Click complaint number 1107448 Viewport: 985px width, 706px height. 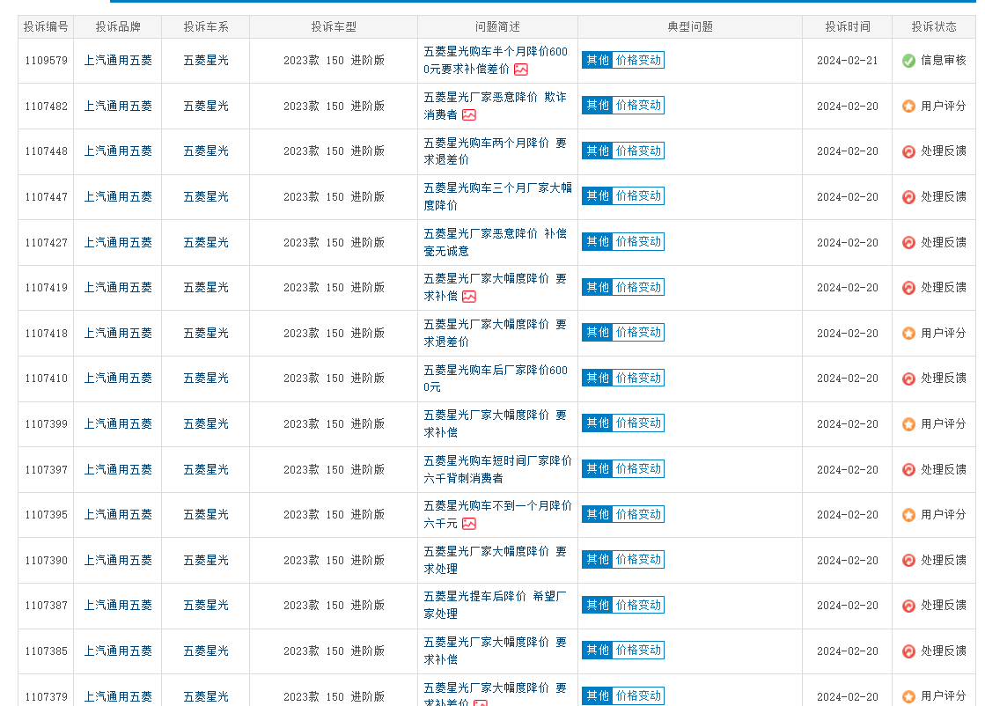[46, 151]
